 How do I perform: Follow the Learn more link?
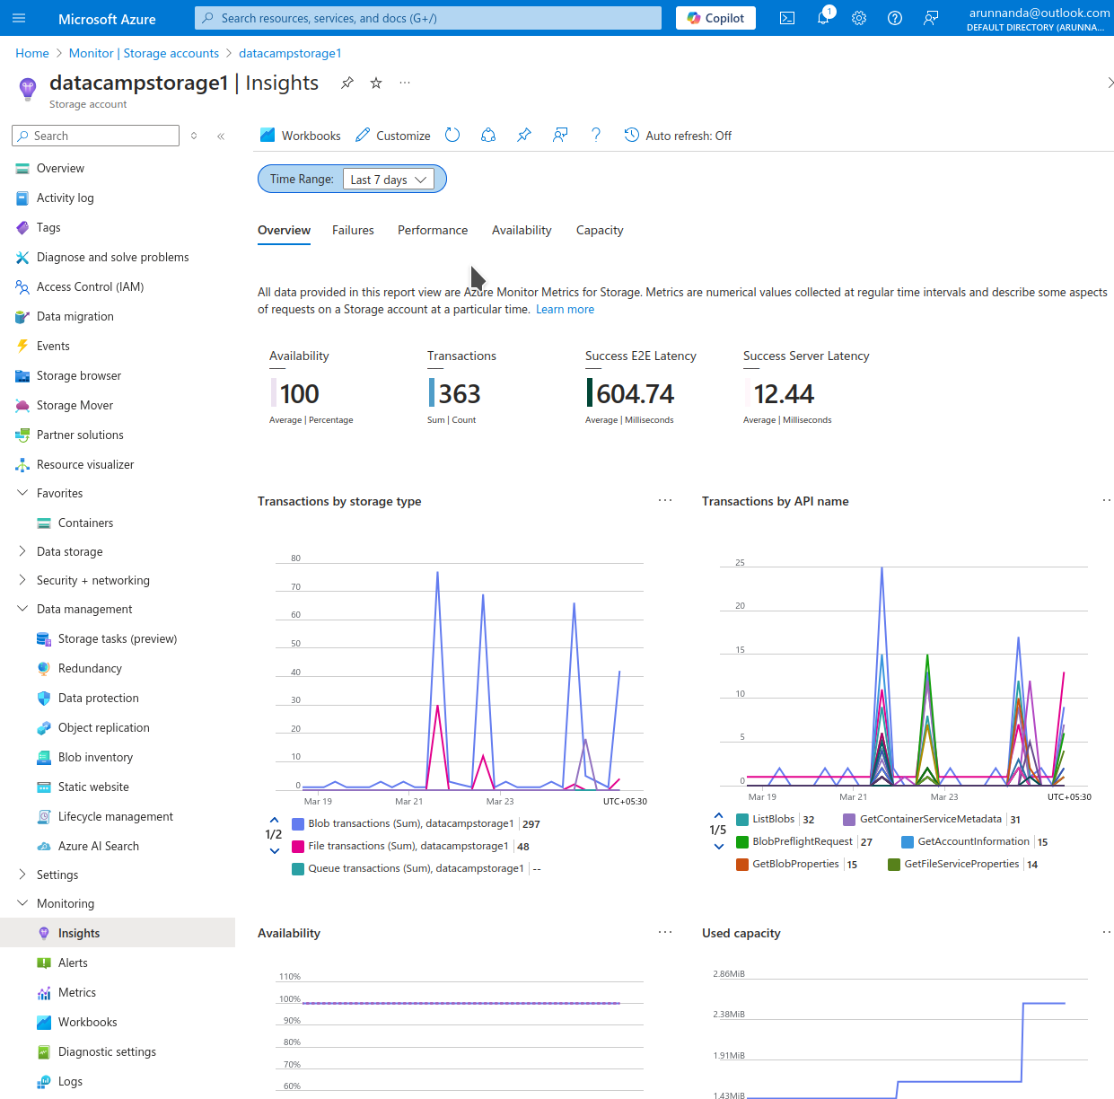(x=565, y=309)
